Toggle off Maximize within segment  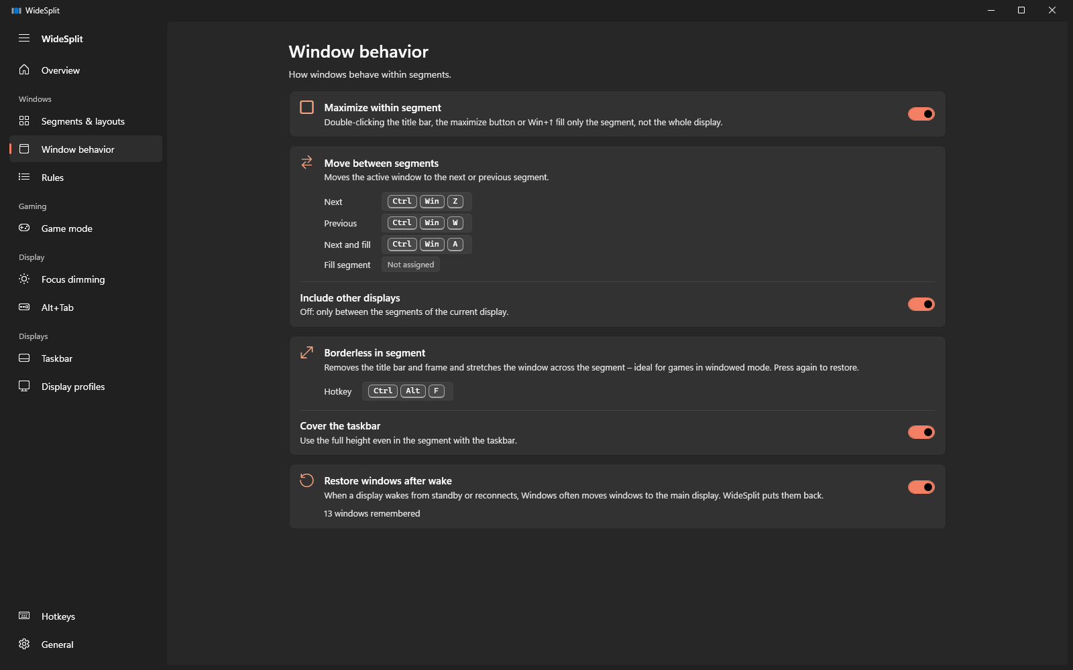[921, 114]
